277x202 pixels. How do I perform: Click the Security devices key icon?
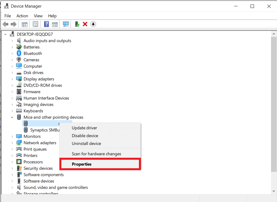click(x=19, y=168)
